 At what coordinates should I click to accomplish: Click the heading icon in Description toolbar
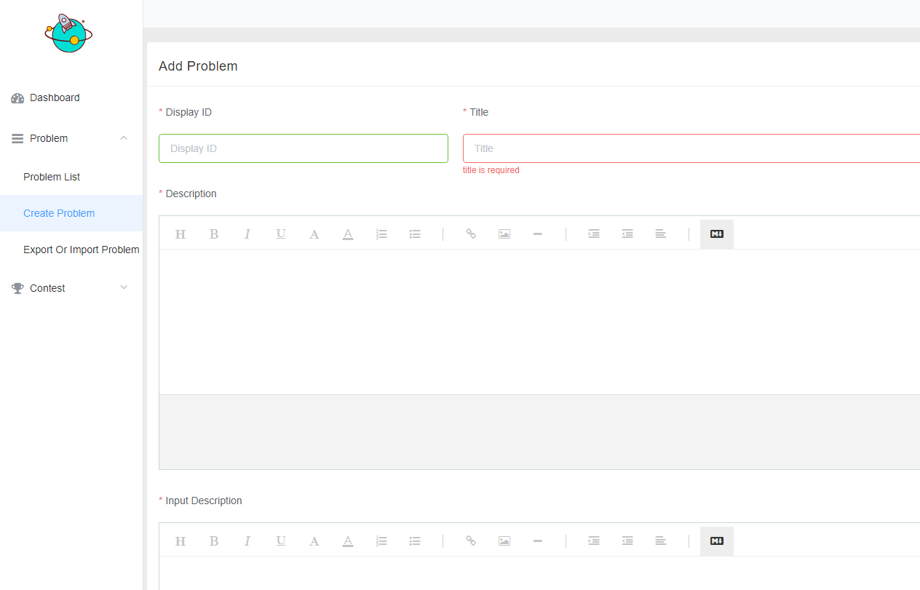(x=181, y=234)
